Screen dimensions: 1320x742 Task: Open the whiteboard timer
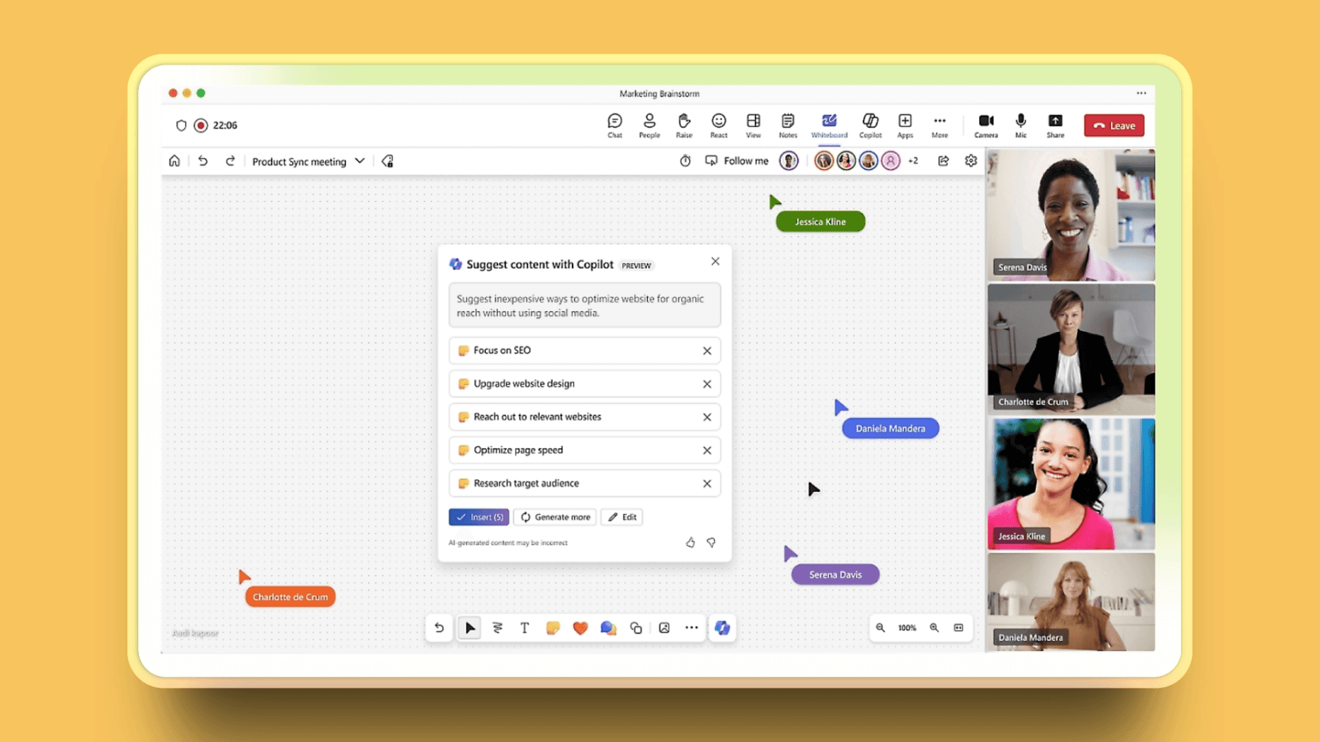(685, 161)
